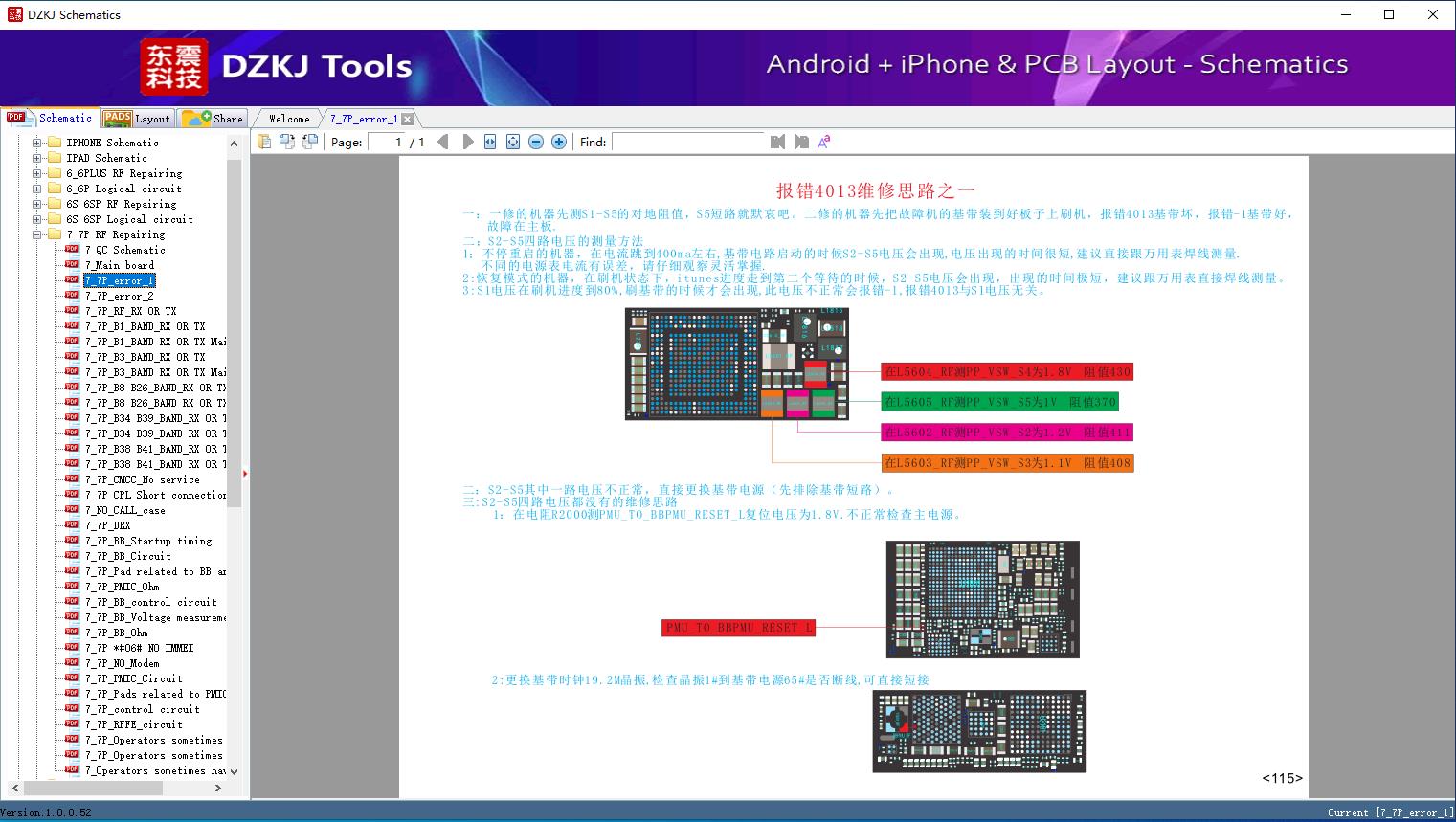
Task: Click the tree scrollbar down arrow
Action: 234,770
